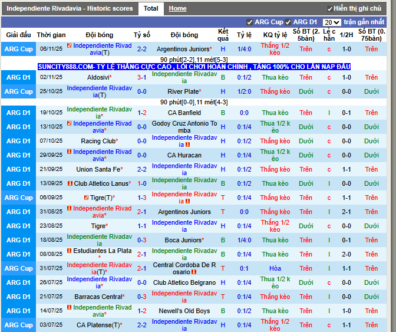Click the 2-0 half-time score for 08/08/25
Screen dimensions: 396x332
pyautogui.click(x=346, y=254)
